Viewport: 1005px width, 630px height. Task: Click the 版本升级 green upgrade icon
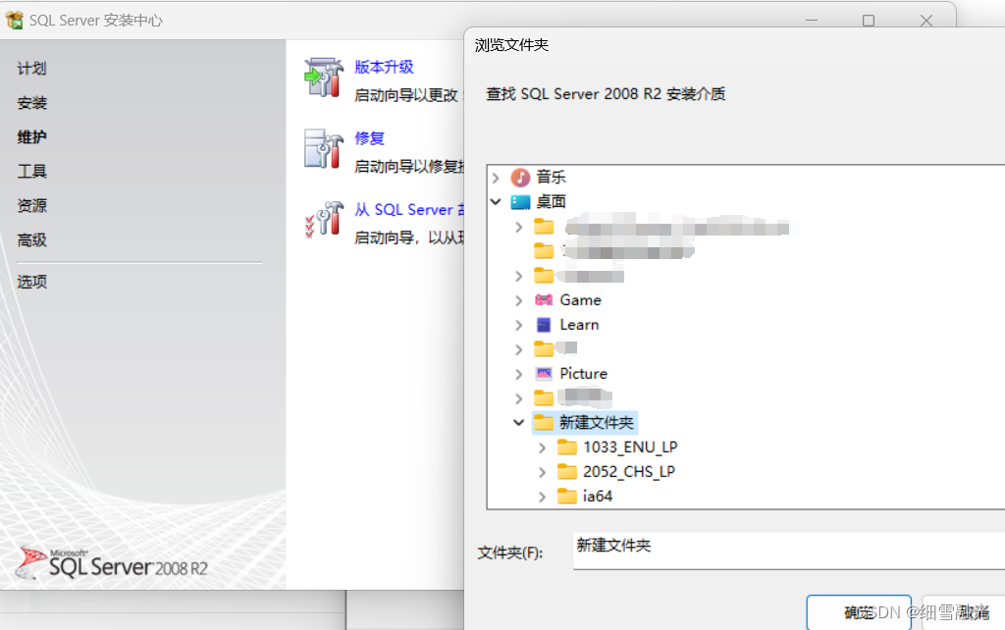pos(324,76)
